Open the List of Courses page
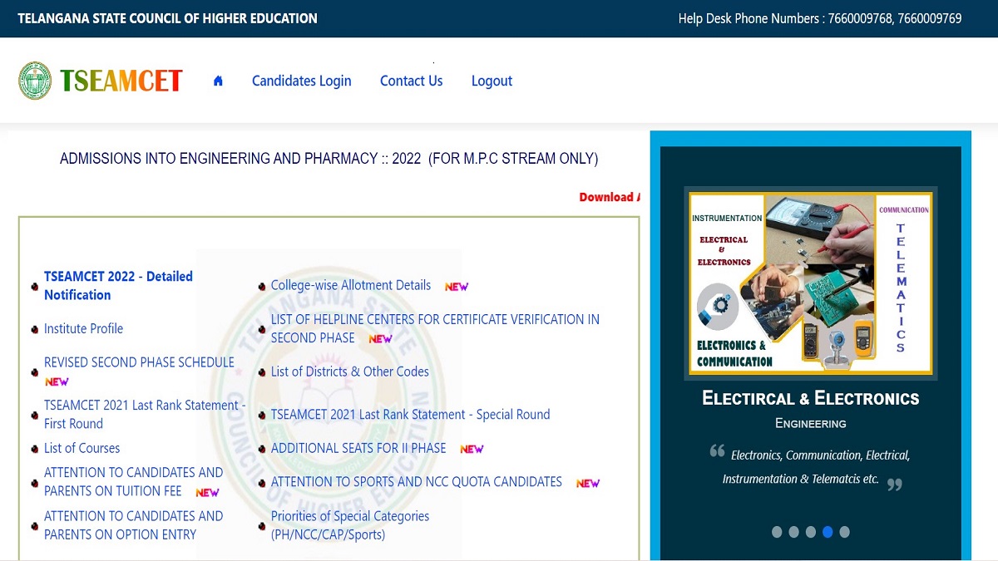 point(82,448)
